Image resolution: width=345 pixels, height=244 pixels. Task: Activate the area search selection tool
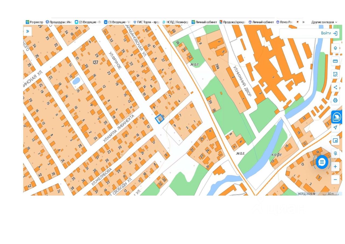coord(335,74)
